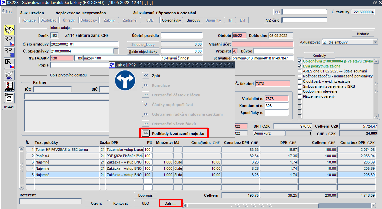Screen dimensions: 382x209
Task: Click the Aktualizovat button
Action: (310, 42)
